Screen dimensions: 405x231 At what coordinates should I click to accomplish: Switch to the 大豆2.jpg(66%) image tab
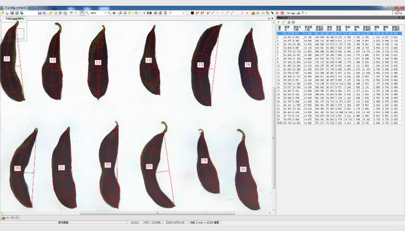16,18
